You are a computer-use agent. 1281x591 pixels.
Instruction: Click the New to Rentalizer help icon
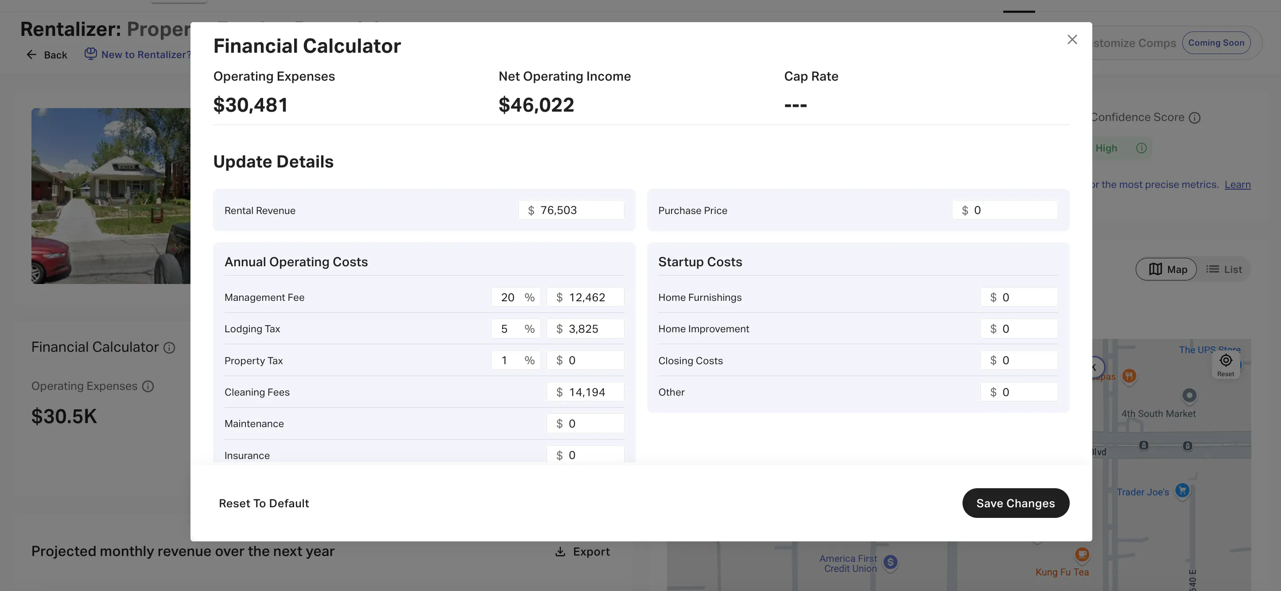(x=90, y=54)
